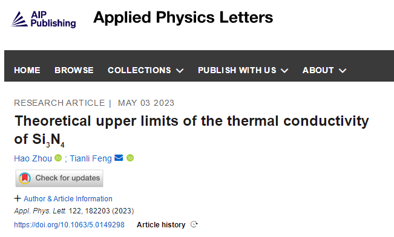
Task: Click the AIP Publishing logo
Action: click(x=44, y=19)
